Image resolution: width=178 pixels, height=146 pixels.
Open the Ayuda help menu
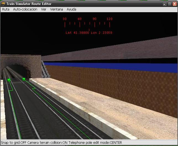pos(71,9)
